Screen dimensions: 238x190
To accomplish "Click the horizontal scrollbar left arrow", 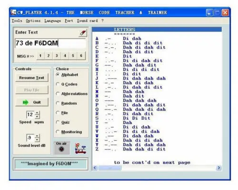I will coord(95,168).
